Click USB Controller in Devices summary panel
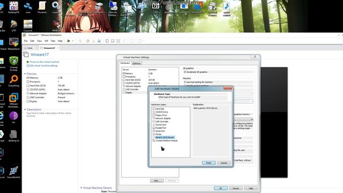 [37, 98]
